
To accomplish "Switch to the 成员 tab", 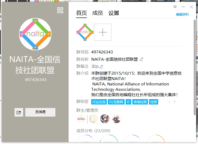I will [x=97, y=13].
